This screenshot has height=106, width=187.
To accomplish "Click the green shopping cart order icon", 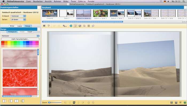I will (x=185, y=103).
